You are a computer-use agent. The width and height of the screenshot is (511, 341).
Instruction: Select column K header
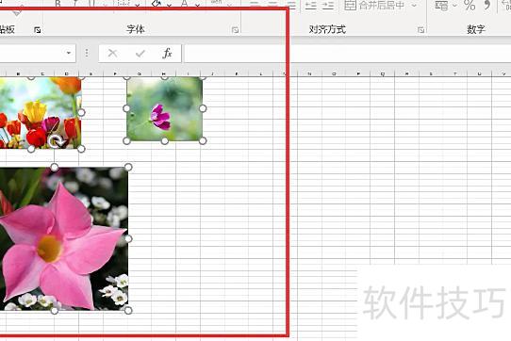point(237,73)
